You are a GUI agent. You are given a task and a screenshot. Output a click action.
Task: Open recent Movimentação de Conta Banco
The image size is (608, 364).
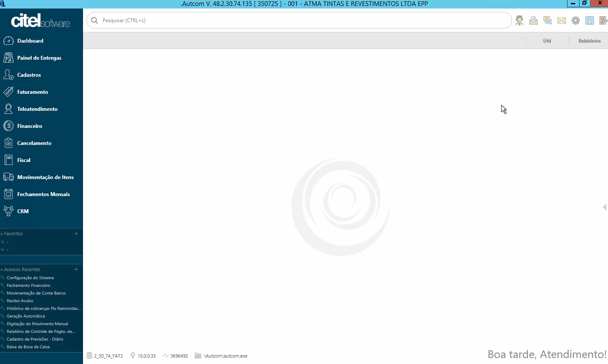click(x=36, y=293)
